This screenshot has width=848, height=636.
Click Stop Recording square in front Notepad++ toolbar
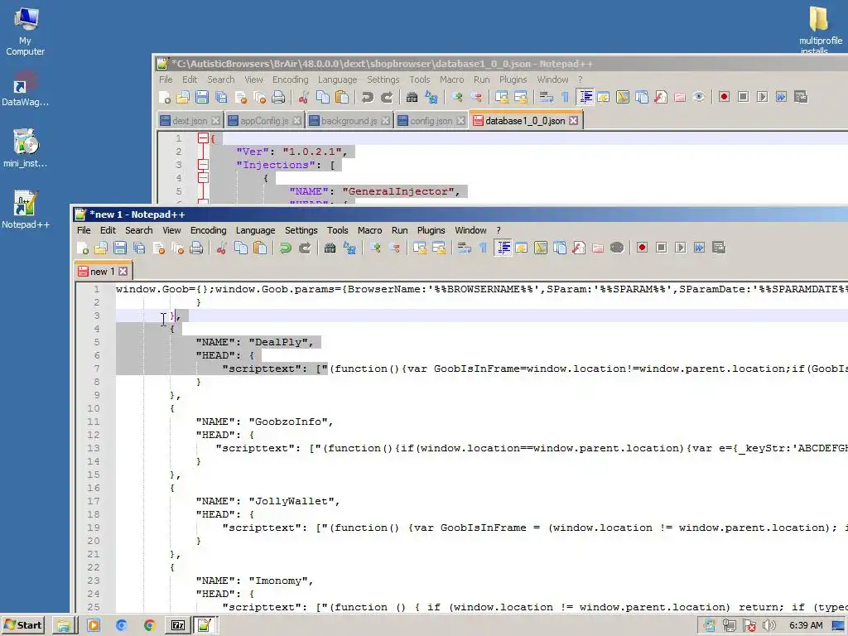661,248
